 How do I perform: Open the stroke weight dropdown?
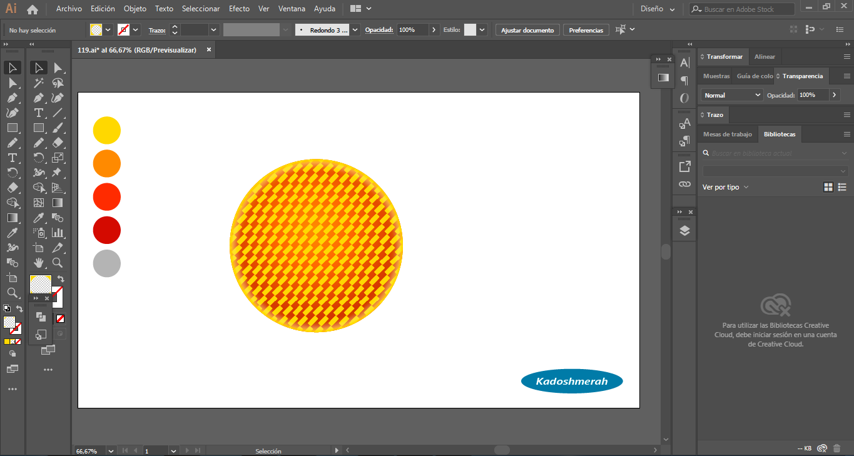(214, 30)
